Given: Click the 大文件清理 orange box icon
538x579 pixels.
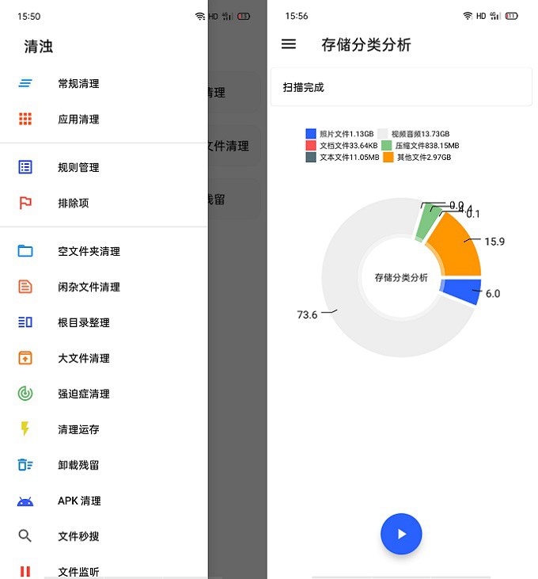Looking at the screenshot, I should tap(25, 358).
